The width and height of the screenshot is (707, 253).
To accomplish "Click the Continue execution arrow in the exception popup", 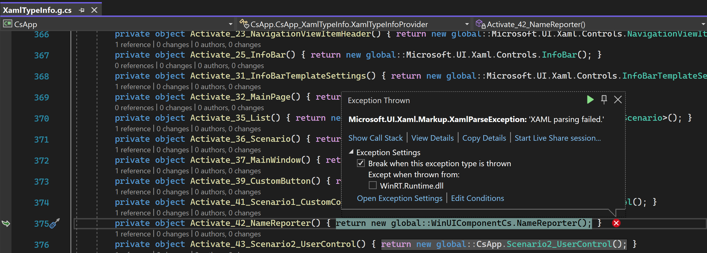I will pos(590,100).
